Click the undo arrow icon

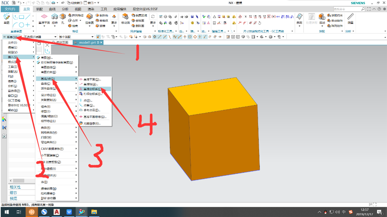pos(19,3)
